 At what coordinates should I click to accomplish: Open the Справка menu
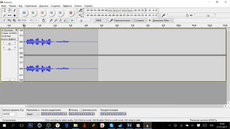click(88, 6)
